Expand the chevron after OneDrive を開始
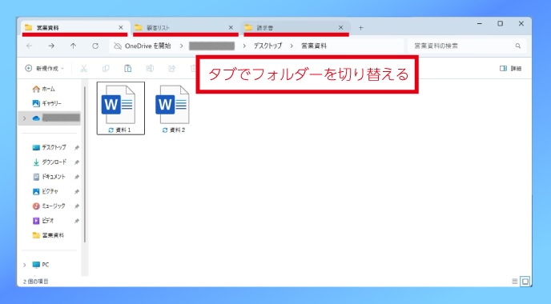 pos(181,46)
